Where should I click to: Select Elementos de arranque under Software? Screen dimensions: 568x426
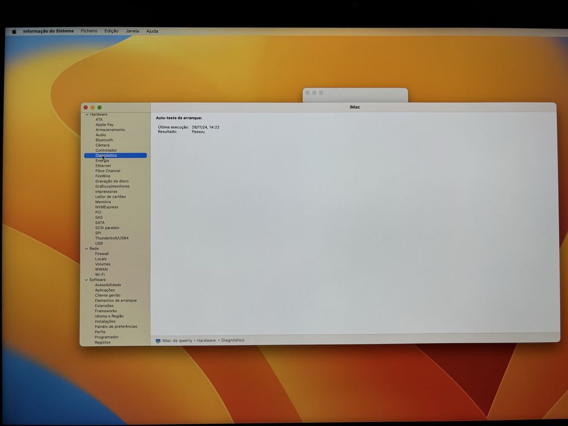pos(115,300)
